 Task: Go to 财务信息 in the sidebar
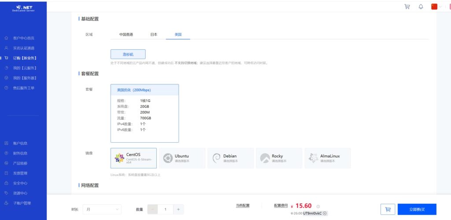pyautogui.click(x=20, y=153)
